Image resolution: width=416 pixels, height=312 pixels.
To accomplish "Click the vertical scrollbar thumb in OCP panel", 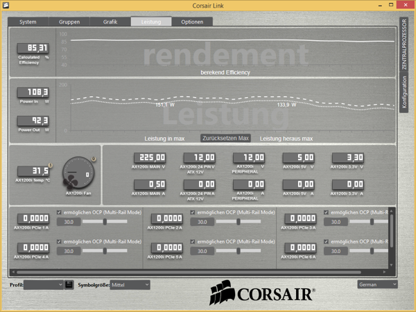I will pyautogui.click(x=391, y=231).
